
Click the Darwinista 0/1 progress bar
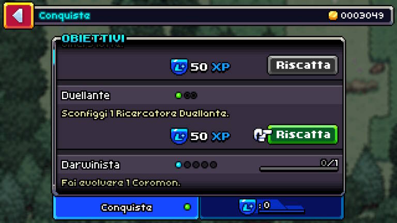[x=299, y=169]
